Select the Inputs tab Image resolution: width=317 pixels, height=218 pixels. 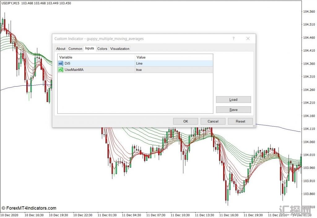[89, 48]
